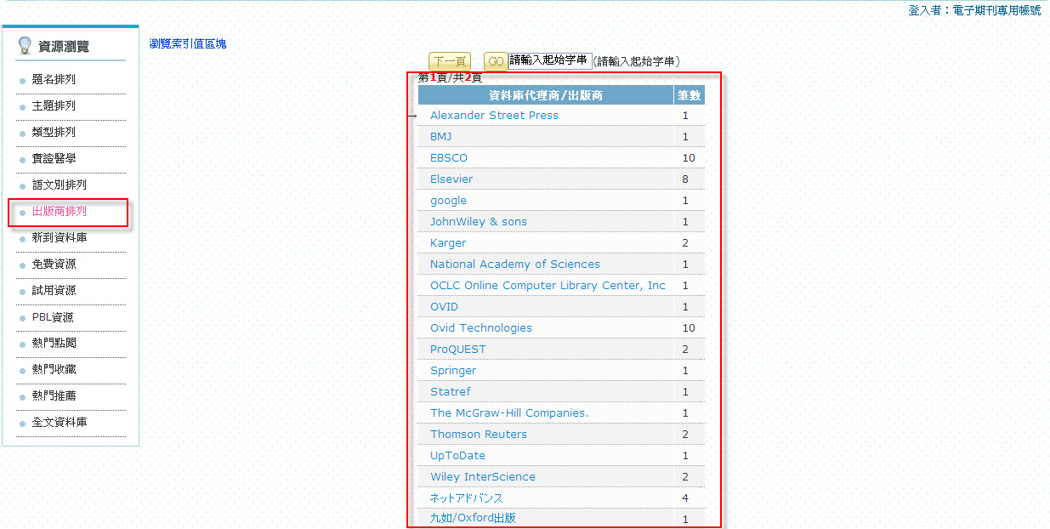
Task: Open the ネットアドバンス publisher link
Action: [x=467, y=498]
